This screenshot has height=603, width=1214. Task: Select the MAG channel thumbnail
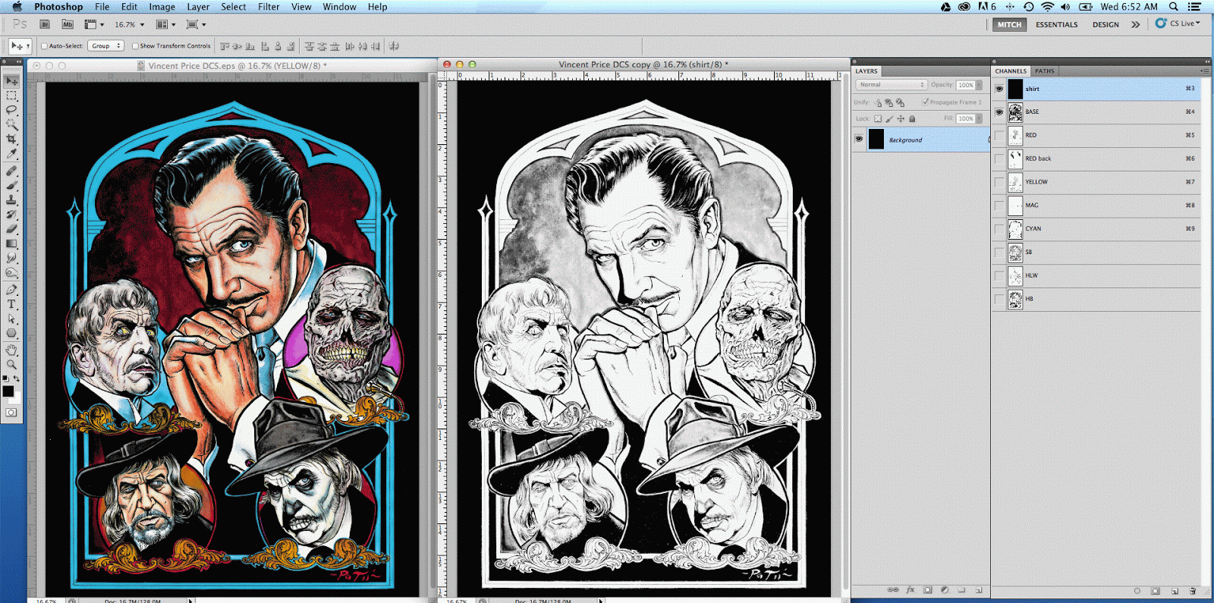[1015, 206]
